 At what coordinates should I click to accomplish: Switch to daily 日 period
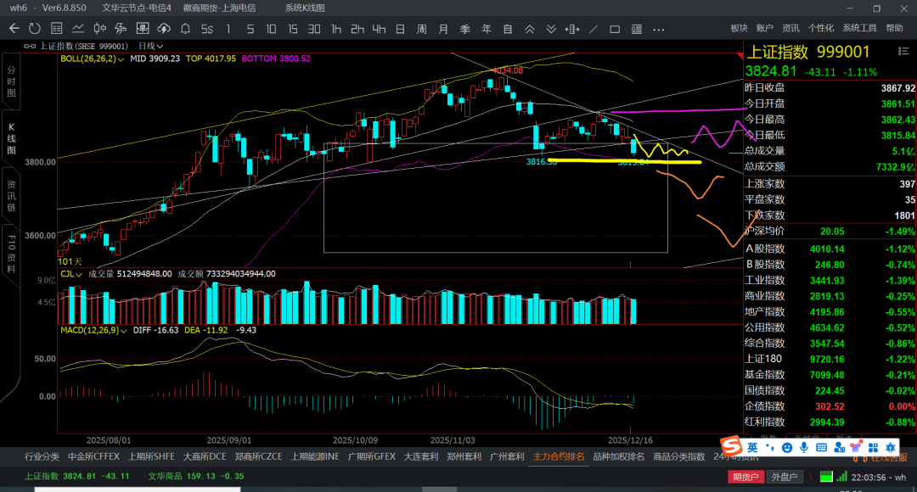tap(400, 29)
